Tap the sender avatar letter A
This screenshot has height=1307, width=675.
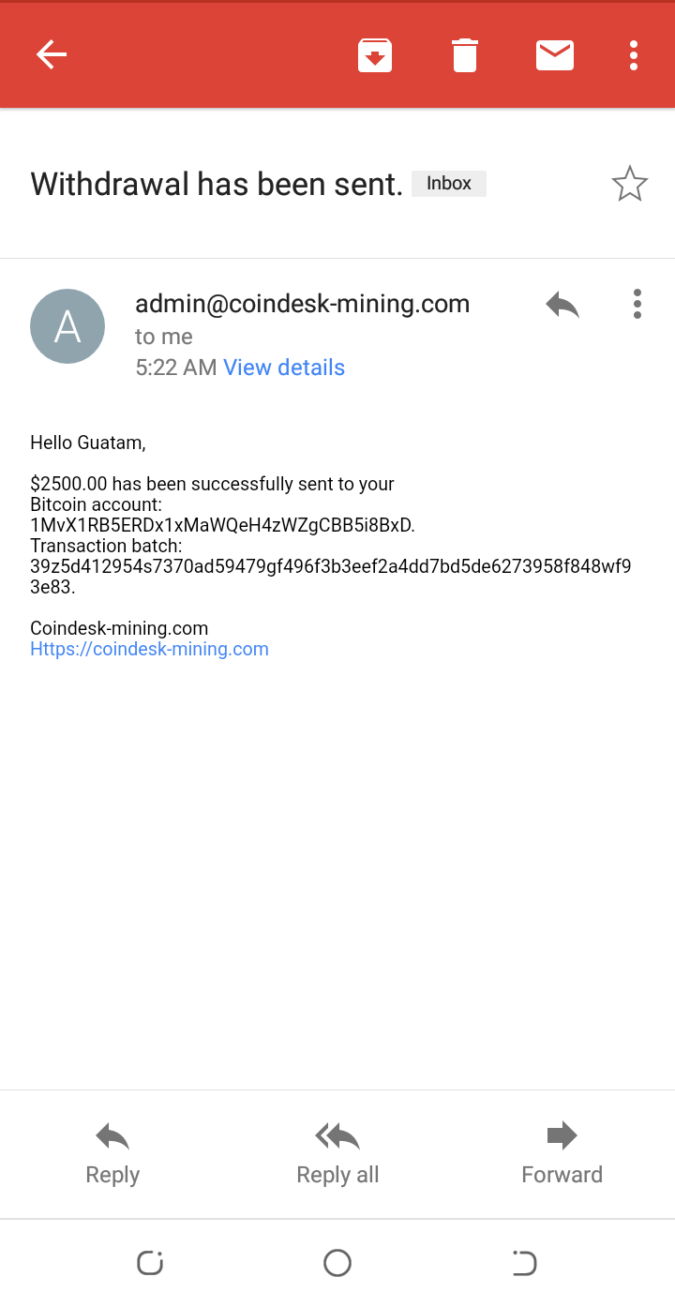click(67, 326)
